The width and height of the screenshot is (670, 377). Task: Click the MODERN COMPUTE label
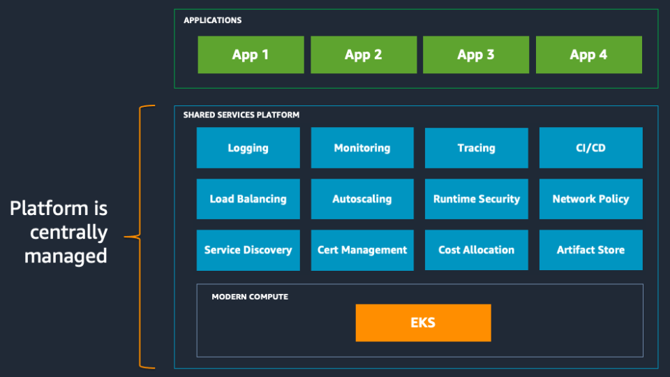pyautogui.click(x=250, y=297)
